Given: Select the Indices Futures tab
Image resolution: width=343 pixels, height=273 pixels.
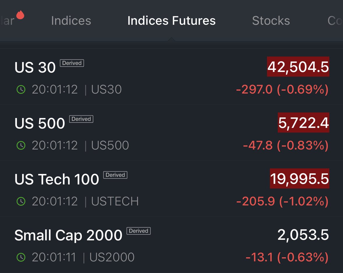Looking at the screenshot, I should [x=172, y=21].
